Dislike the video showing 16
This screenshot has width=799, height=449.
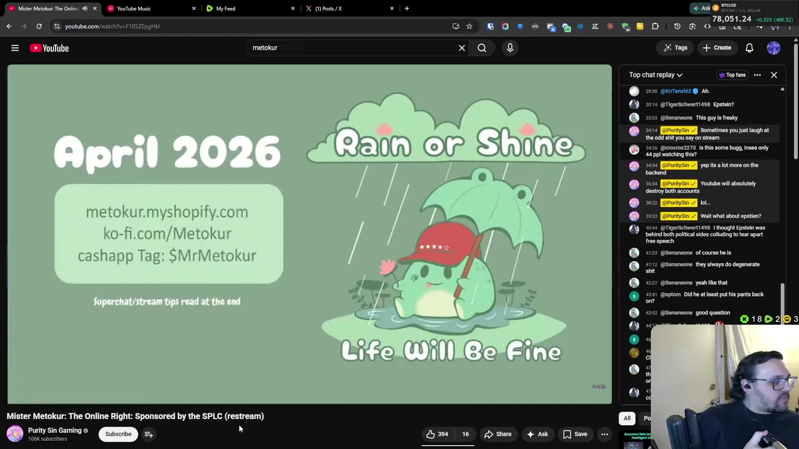[465, 434]
